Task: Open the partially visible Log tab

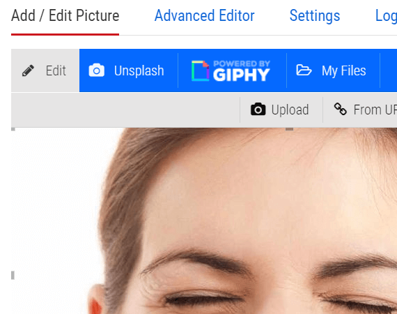Action: [x=386, y=16]
